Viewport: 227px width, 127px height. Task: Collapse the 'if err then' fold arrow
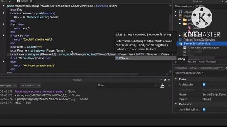[x=4, y=24]
